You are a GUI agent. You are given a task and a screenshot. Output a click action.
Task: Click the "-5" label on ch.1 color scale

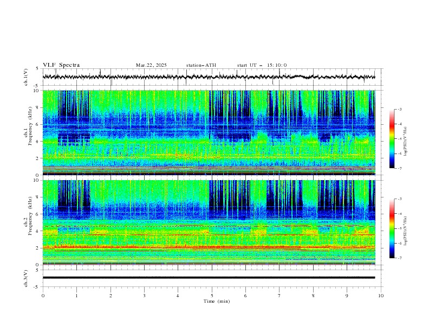click(x=400, y=139)
